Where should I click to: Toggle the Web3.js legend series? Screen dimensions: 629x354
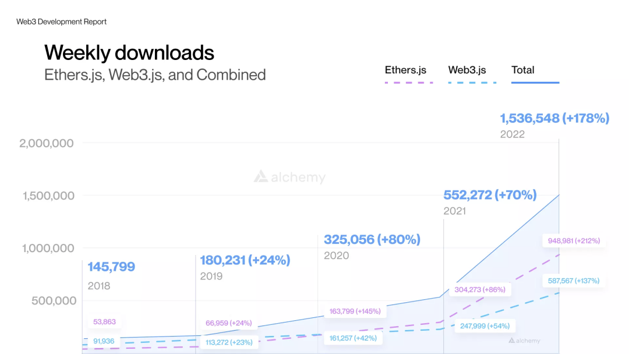coord(467,70)
